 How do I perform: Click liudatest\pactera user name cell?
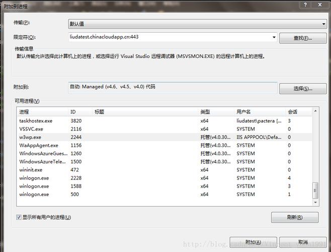(x=259, y=121)
